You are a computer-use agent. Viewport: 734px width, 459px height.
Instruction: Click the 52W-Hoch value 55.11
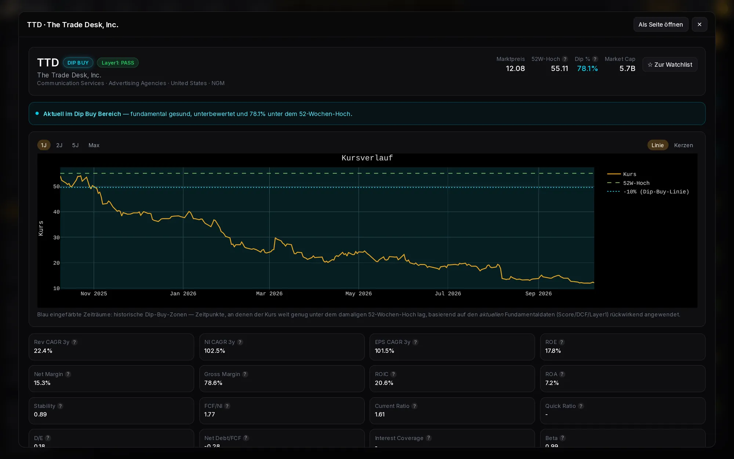coord(559,69)
